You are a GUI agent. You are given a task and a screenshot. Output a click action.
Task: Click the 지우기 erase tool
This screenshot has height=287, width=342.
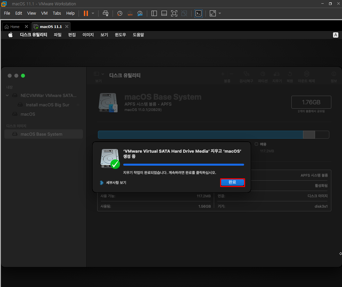[x=277, y=77]
